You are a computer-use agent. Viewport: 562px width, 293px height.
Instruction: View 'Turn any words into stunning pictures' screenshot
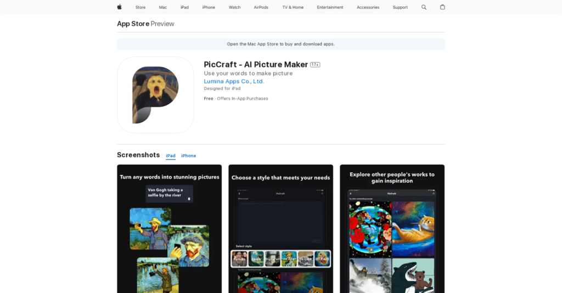[x=170, y=229]
